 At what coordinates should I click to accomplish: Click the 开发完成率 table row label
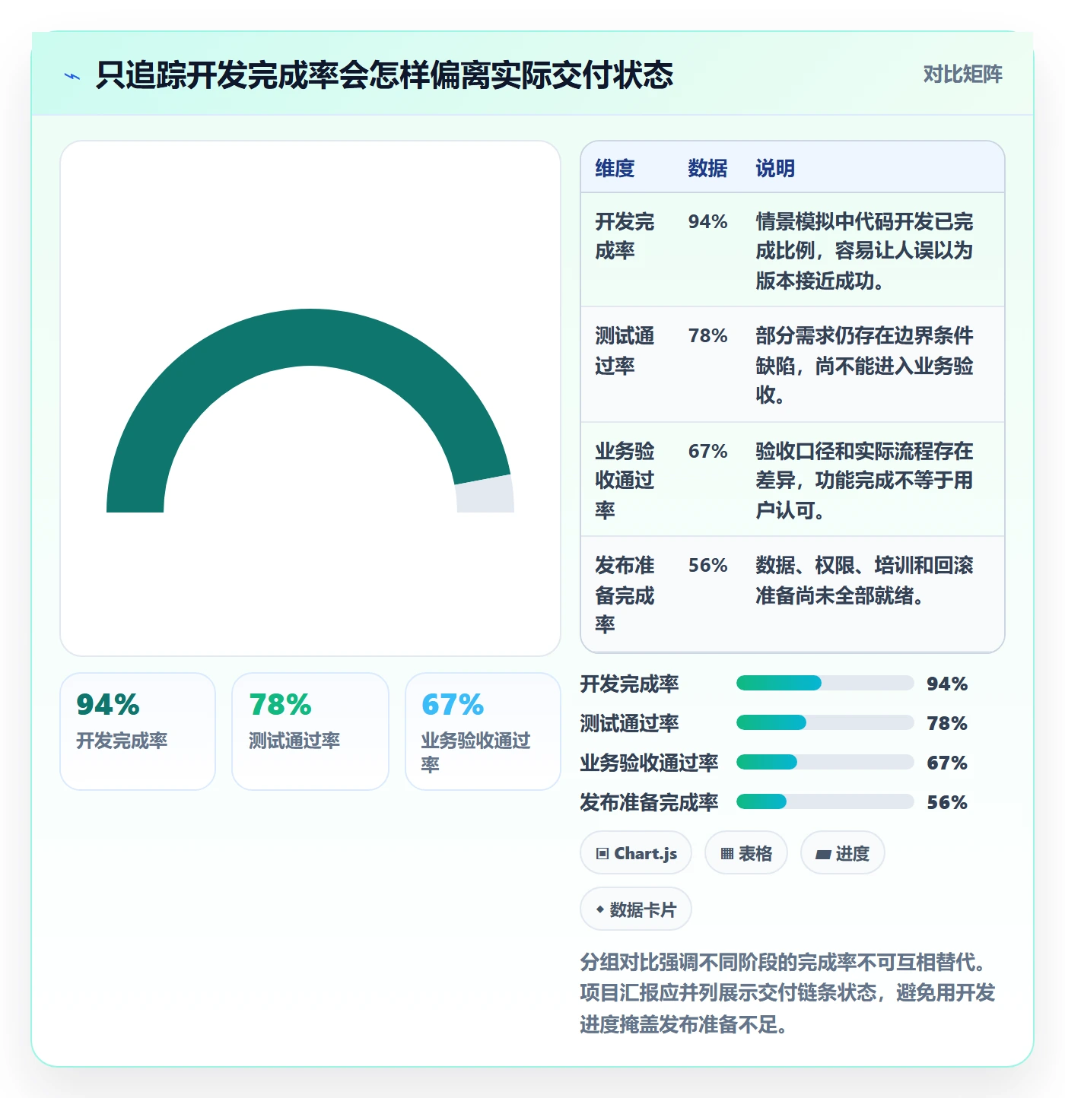coord(625,236)
